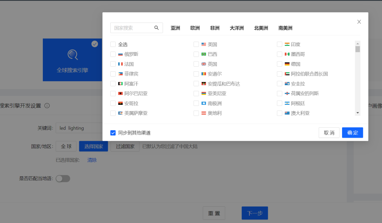This screenshot has width=382, height=223.
Task: Click the info icon beside 搜索引擎开发设置
Action: pos(47,106)
